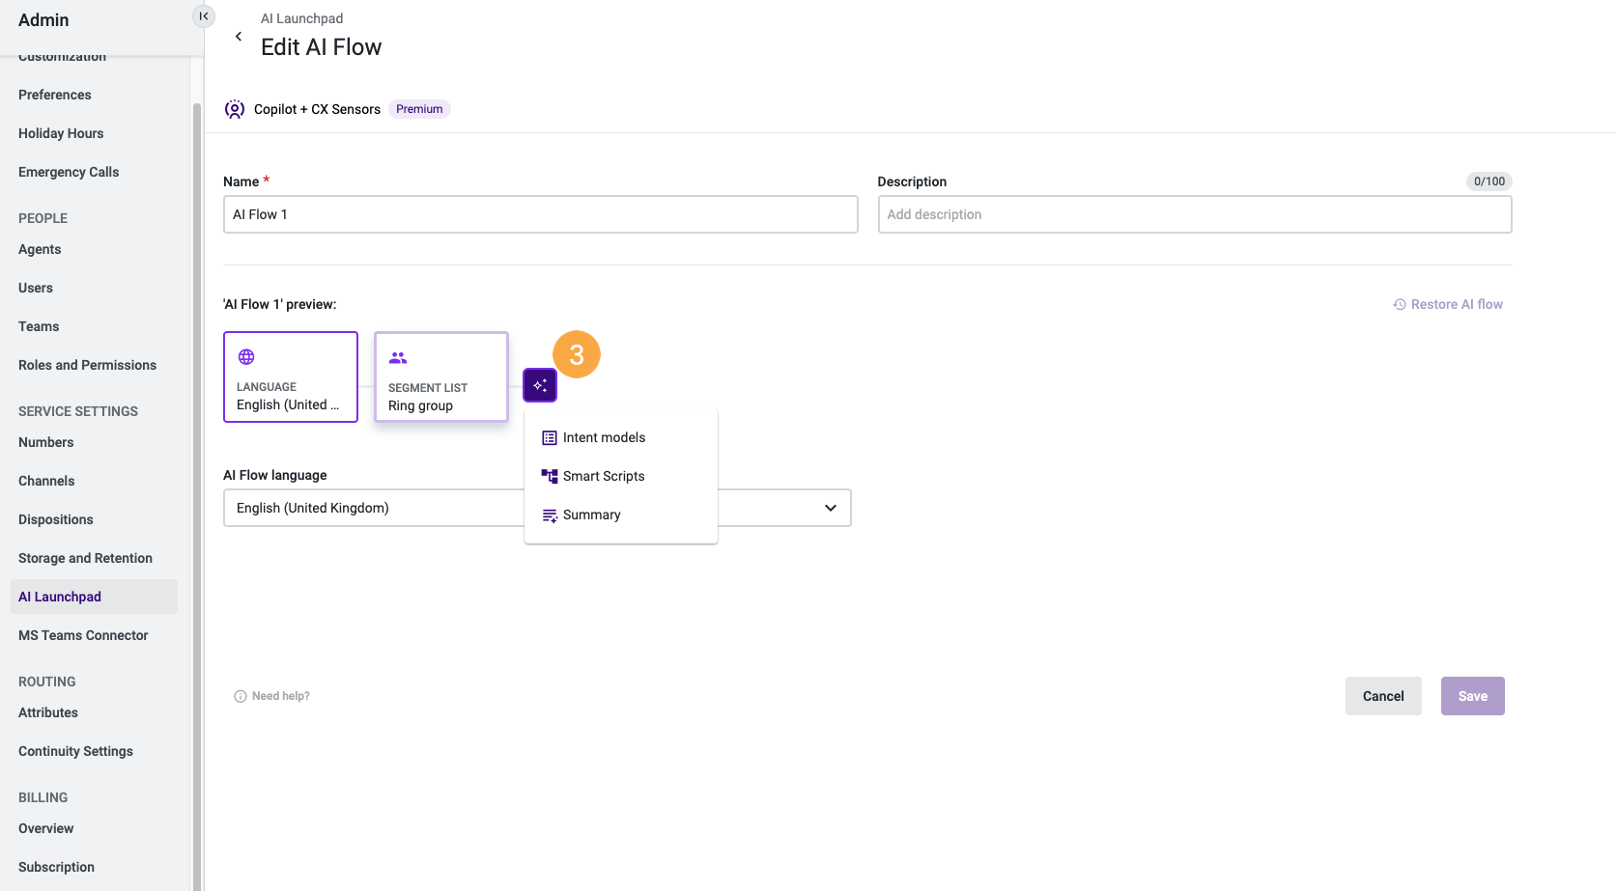Save the AI Flow changes
The width and height of the screenshot is (1616, 891).
[x=1472, y=695]
